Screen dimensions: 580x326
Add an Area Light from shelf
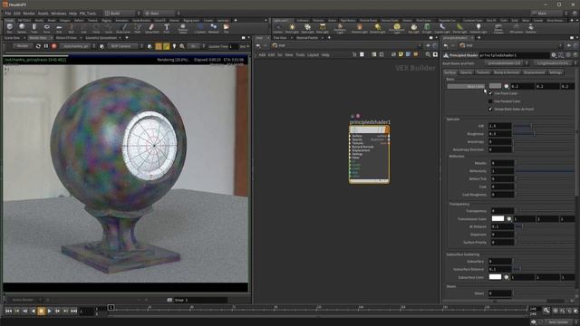click(x=323, y=28)
